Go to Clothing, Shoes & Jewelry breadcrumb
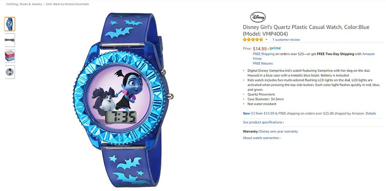This screenshot has width=386, height=191. pyautogui.click(x=24, y=4)
